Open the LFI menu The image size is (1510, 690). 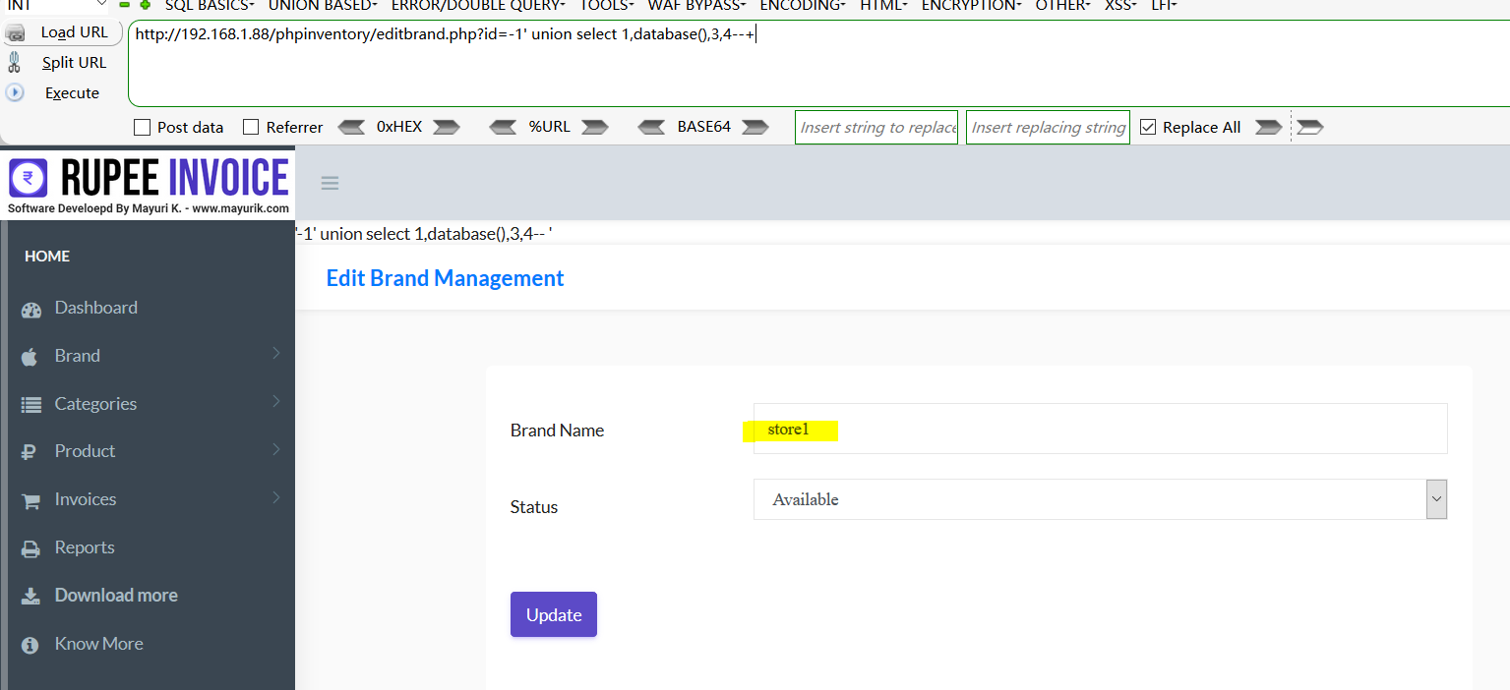pyautogui.click(x=1164, y=5)
